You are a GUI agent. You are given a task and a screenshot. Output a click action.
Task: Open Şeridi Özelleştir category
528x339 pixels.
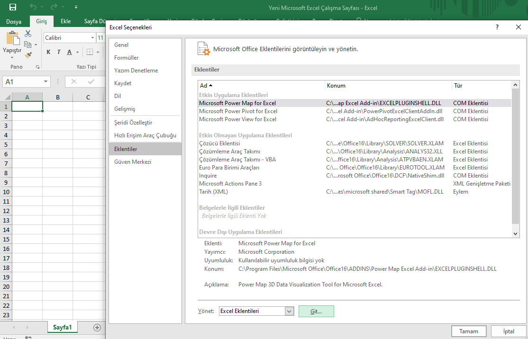(x=145, y=123)
